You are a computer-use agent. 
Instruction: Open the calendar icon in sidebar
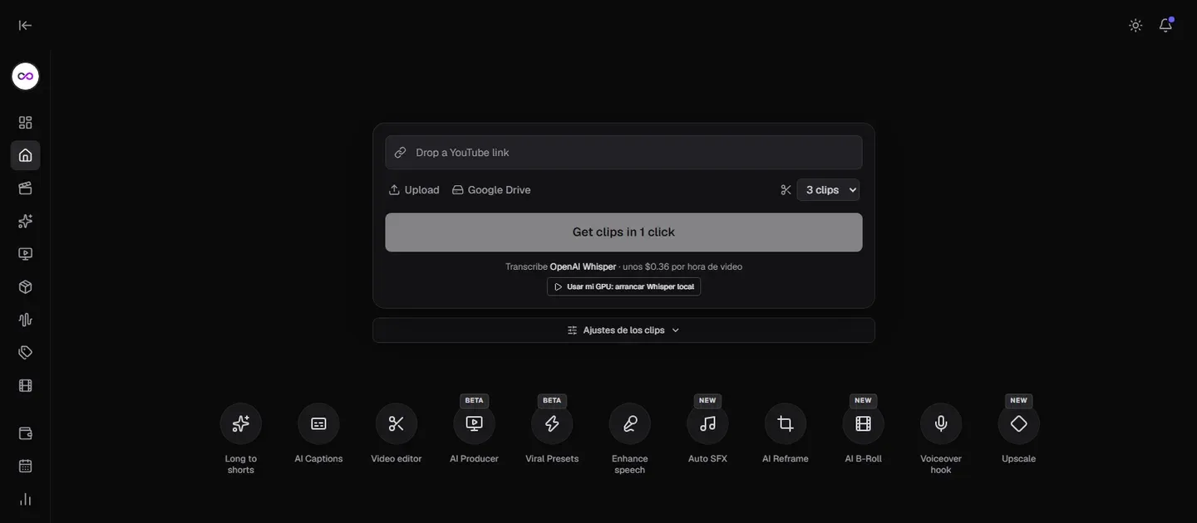(25, 466)
